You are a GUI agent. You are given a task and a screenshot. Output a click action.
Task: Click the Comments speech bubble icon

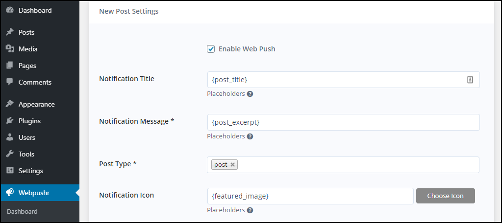point(10,82)
